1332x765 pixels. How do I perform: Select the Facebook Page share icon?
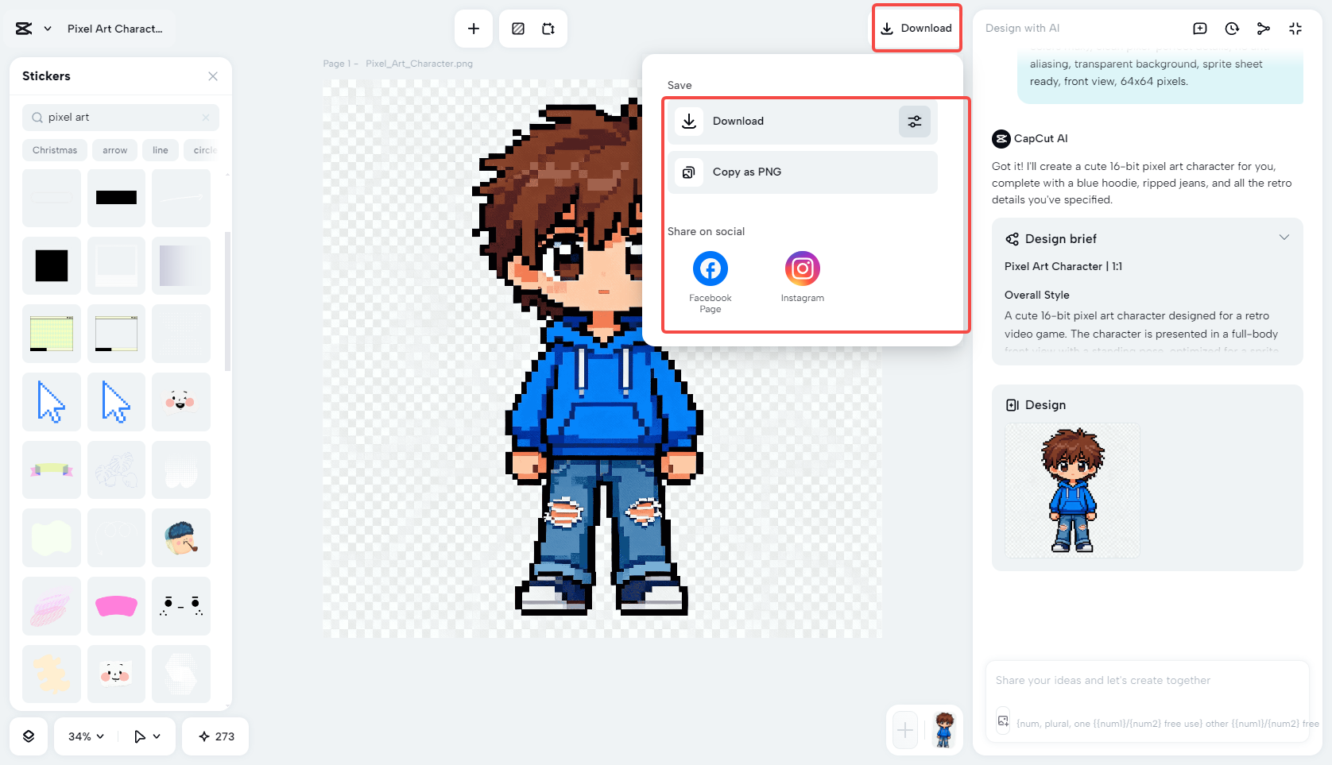(x=710, y=269)
